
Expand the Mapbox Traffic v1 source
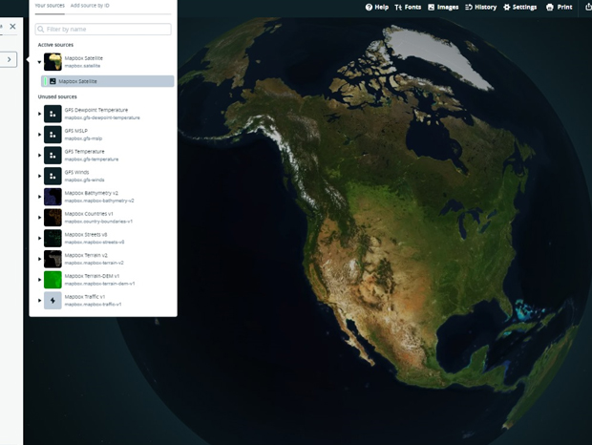pyautogui.click(x=39, y=301)
